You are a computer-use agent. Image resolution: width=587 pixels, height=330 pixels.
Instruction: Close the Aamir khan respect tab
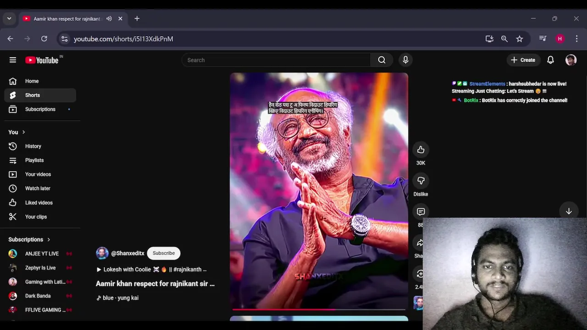point(120,19)
